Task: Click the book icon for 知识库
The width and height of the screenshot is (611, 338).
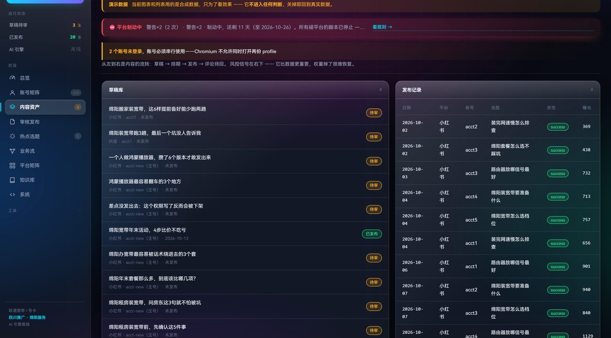Action: (12, 180)
